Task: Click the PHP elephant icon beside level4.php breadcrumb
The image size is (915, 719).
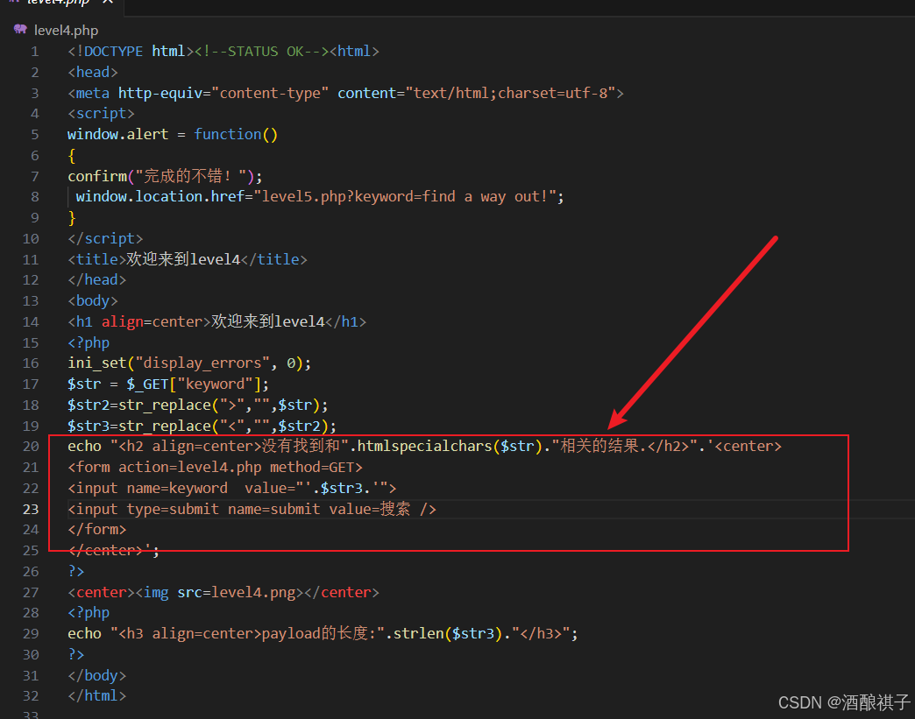Action: (x=20, y=29)
